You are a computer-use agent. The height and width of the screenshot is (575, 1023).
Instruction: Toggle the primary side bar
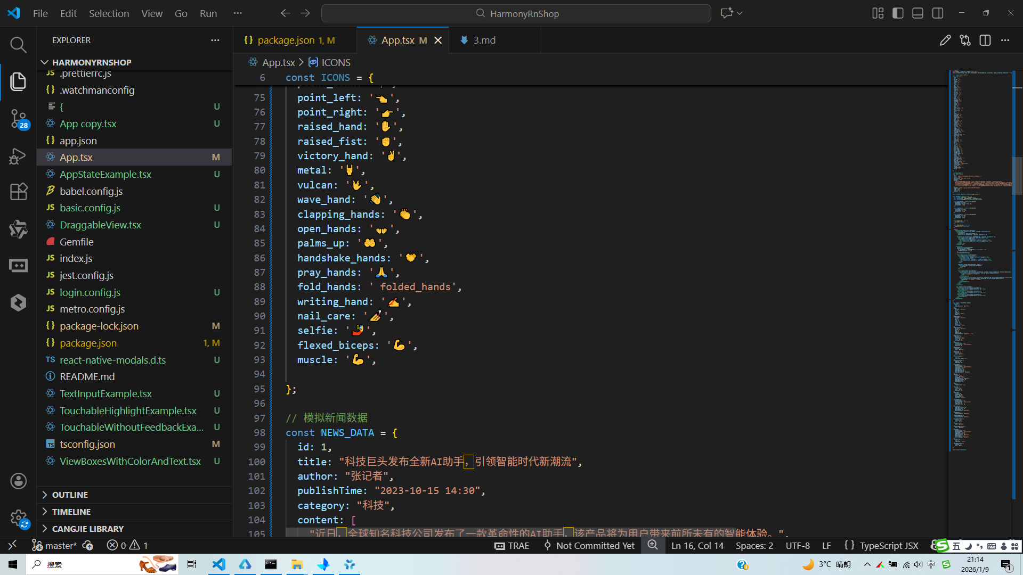(x=898, y=13)
